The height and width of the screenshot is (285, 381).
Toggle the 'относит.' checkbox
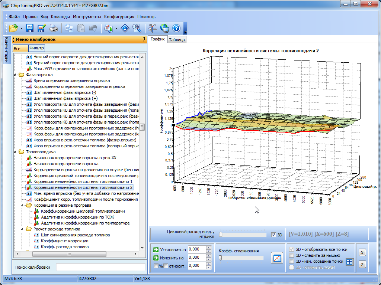pos(166,266)
